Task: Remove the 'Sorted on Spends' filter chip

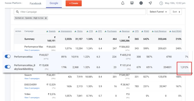Action: (46, 18)
